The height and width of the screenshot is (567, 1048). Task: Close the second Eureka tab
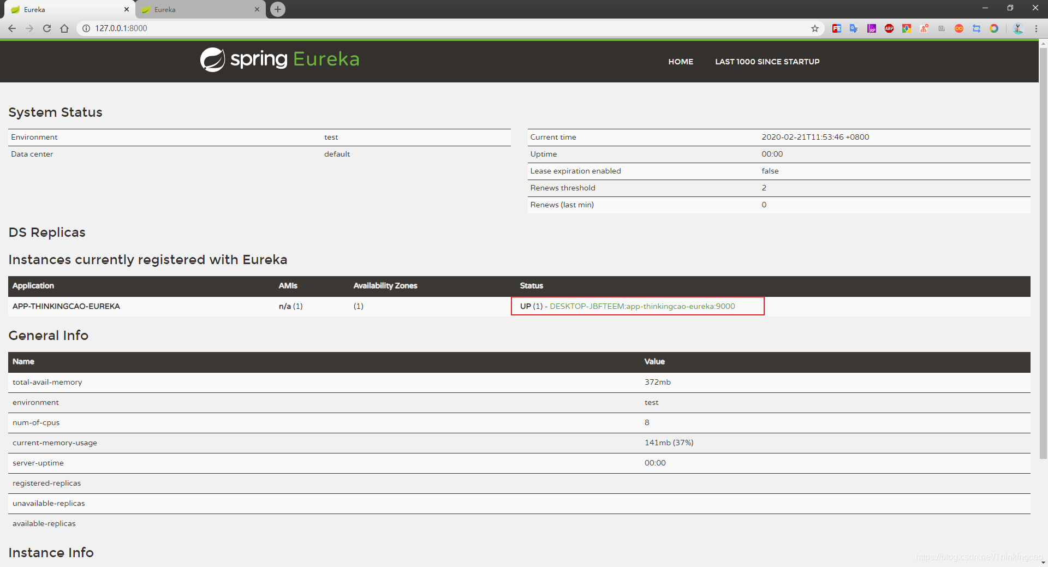click(x=257, y=9)
